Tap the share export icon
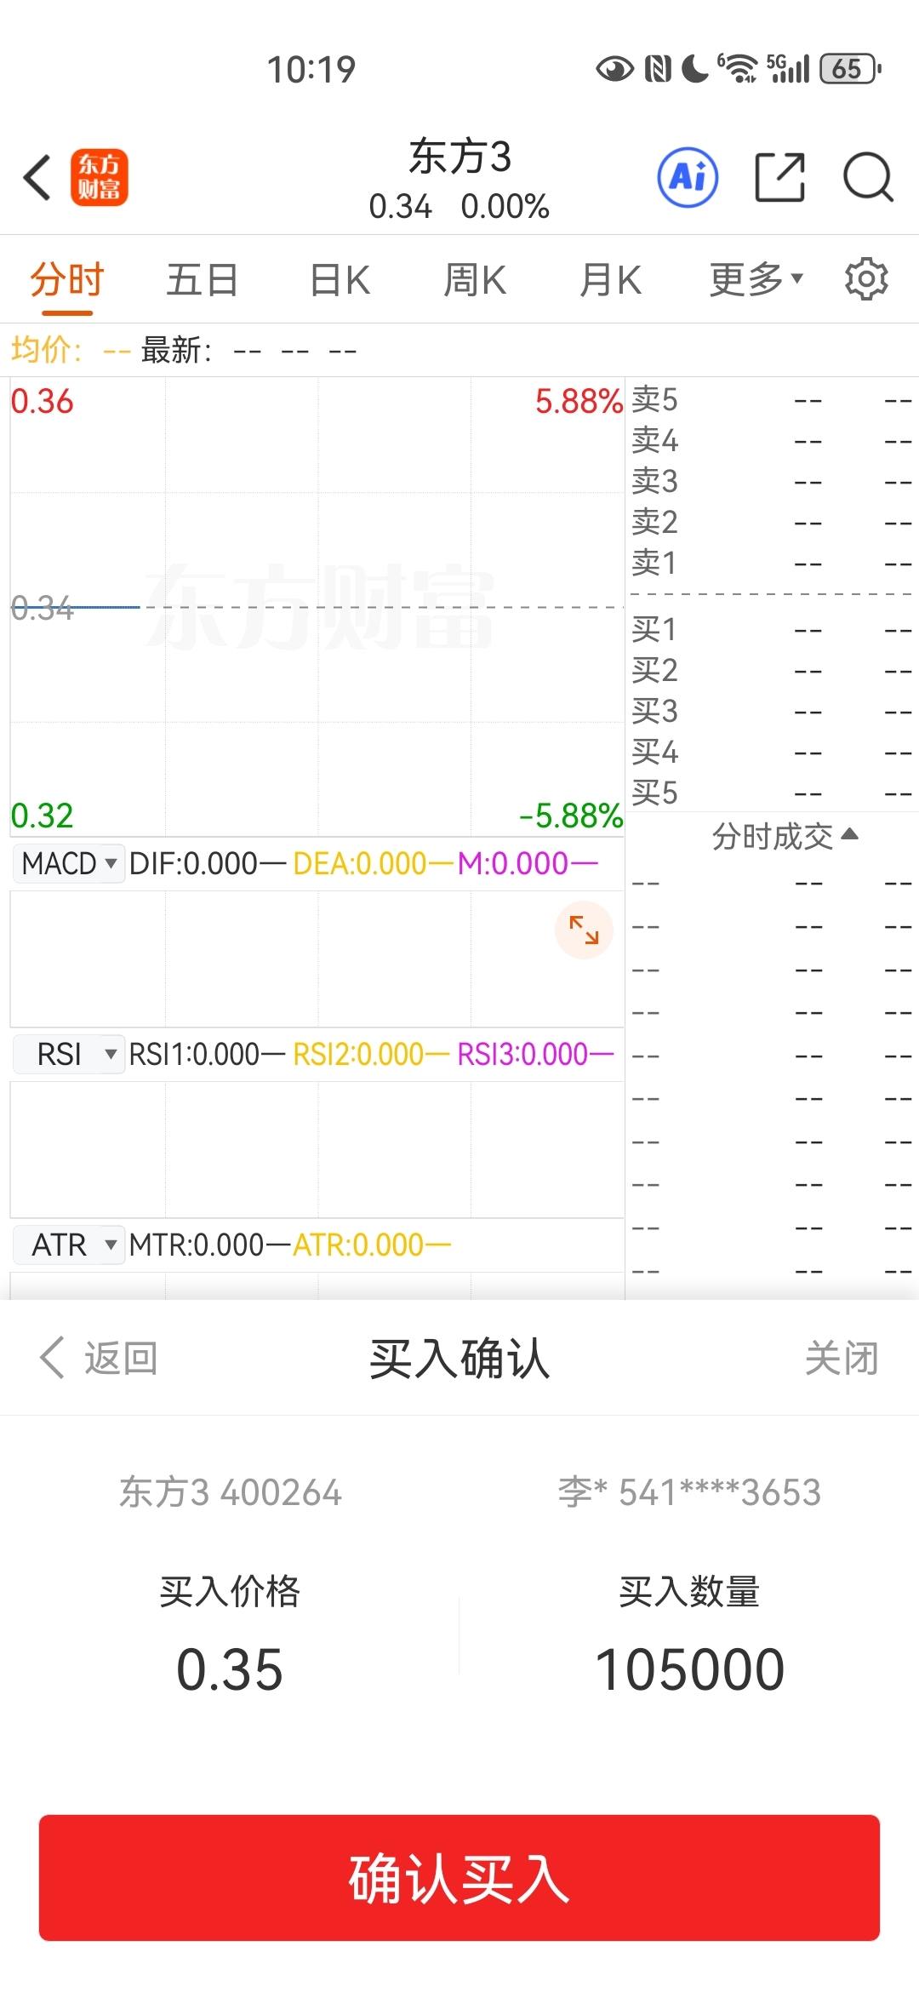This screenshot has width=919, height=1992. point(779,177)
